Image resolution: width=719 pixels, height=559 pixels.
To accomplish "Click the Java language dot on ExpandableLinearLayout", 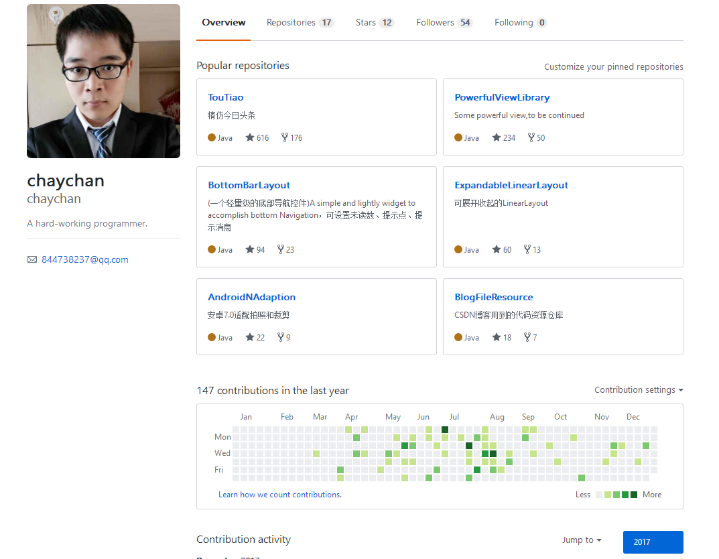I will [x=458, y=249].
